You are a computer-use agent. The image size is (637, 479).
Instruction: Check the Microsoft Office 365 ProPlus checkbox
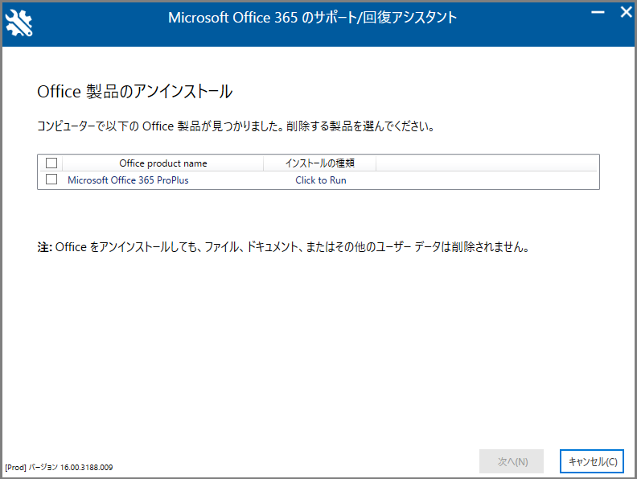tap(51, 180)
